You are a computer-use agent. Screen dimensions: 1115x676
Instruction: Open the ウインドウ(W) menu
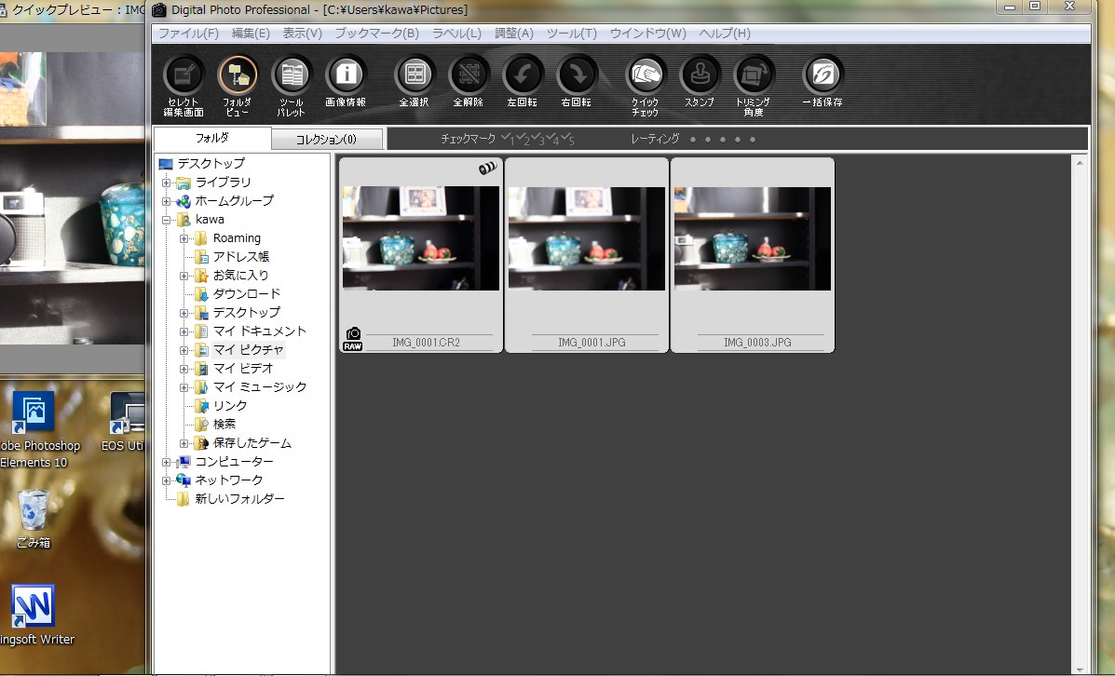click(x=647, y=34)
